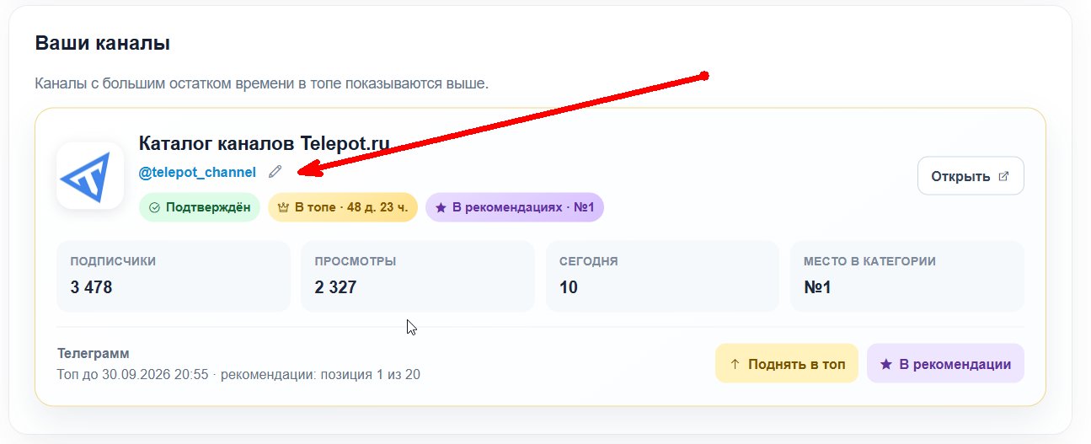Click the checkmark icon in Подтверждён badge

[x=154, y=207]
